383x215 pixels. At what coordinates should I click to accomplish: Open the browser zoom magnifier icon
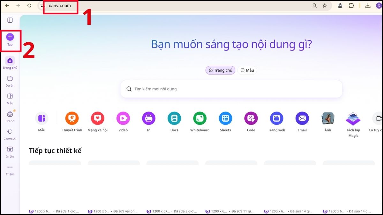coord(315,6)
